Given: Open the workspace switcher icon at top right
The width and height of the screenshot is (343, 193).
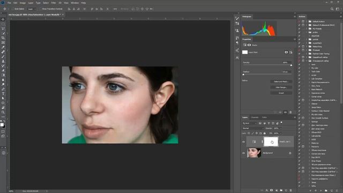Looking at the screenshot, I should [338, 9].
